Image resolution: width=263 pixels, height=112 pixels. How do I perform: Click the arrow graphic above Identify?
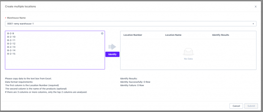click(x=112, y=46)
